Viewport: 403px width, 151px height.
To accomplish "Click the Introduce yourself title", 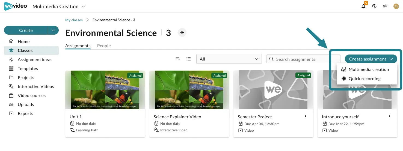I will coord(340,117).
